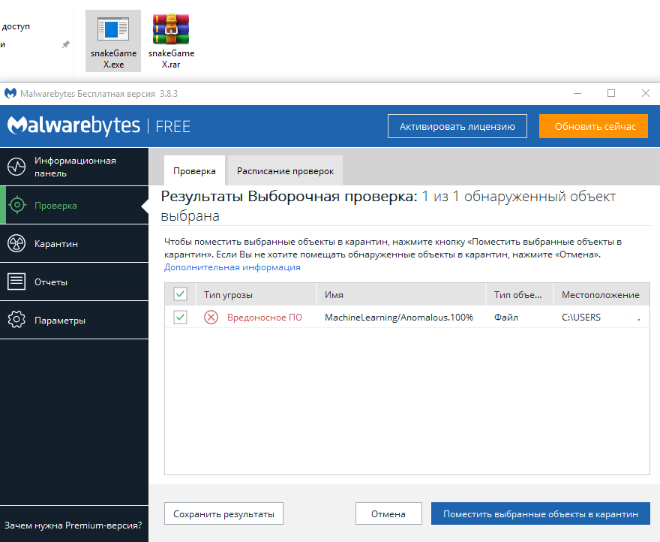Click the quarantine radiation icon

click(16, 244)
